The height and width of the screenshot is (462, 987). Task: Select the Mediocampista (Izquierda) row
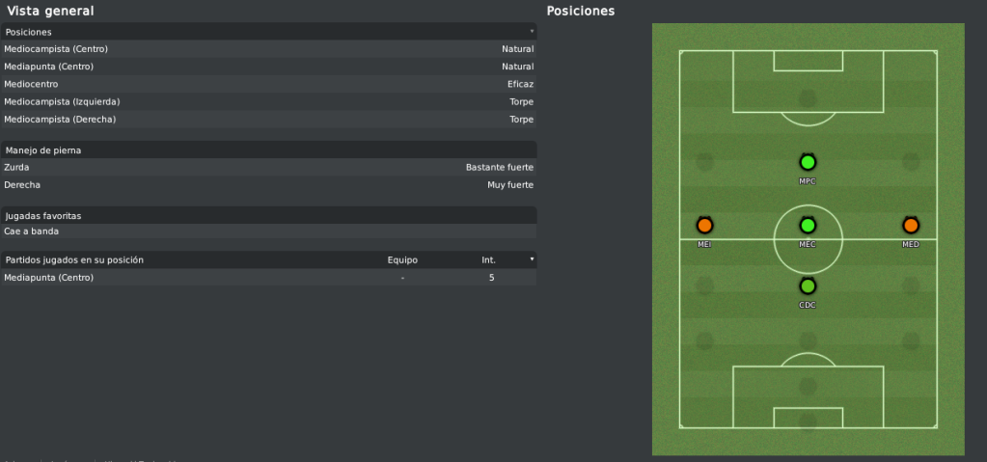(x=269, y=102)
